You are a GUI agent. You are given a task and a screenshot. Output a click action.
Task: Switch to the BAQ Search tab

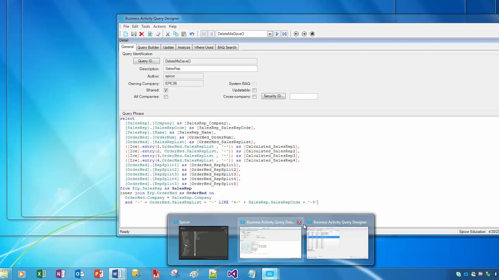pyautogui.click(x=227, y=47)
